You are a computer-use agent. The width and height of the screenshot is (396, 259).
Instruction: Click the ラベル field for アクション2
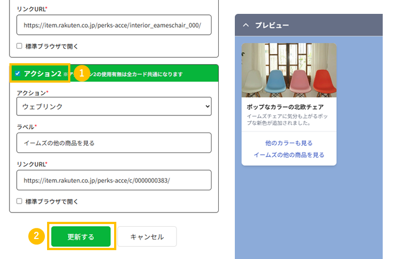(114, 143)
